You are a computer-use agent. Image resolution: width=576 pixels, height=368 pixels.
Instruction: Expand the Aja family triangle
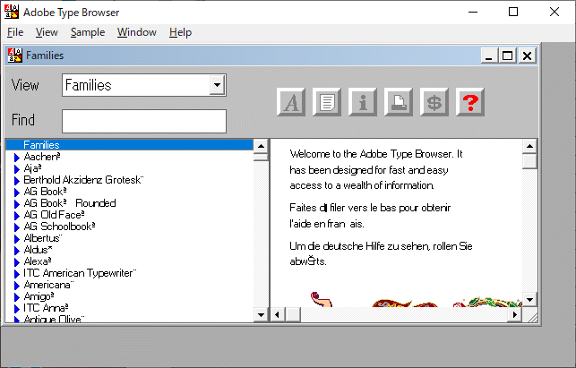pos(16,169)
